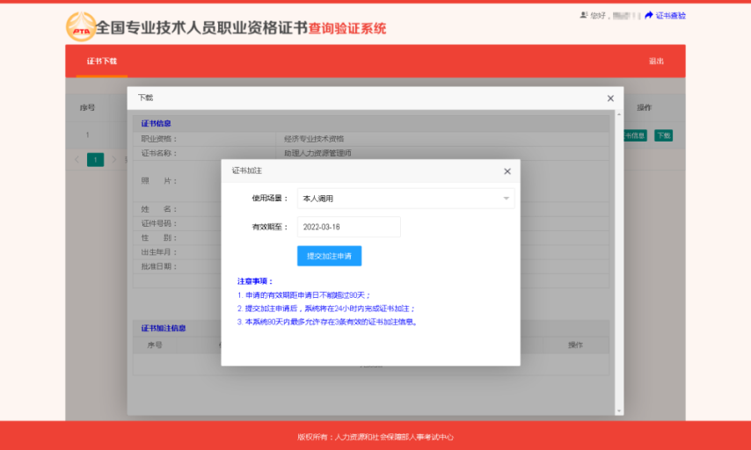The height and width of the screenshot is (450, 751).
Task: Click the 序号 column header
Action: point(87,107)
